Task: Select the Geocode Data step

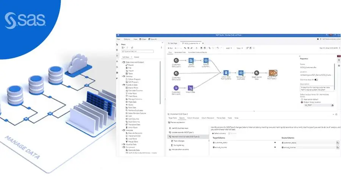Action: (x=133, y=150)
